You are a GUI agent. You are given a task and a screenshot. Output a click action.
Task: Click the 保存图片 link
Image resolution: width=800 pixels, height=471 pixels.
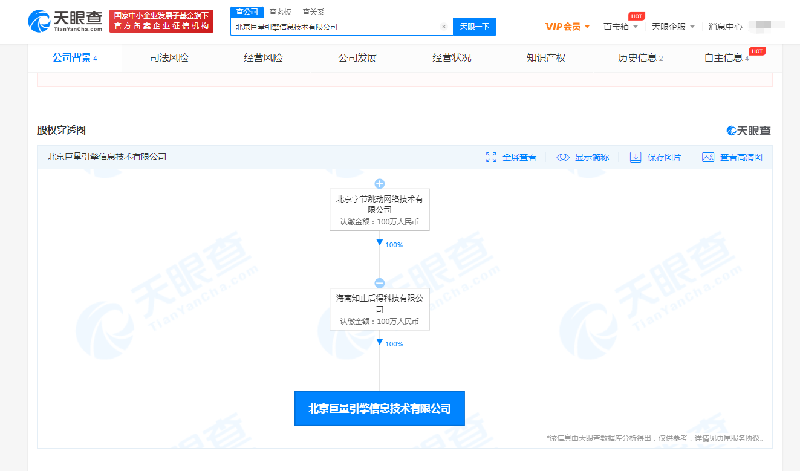(665, 157)
